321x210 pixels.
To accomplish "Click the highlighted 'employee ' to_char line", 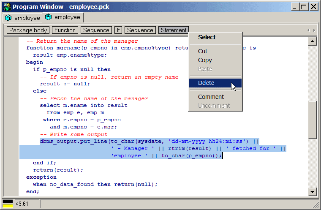I will [x=167, y=156].
